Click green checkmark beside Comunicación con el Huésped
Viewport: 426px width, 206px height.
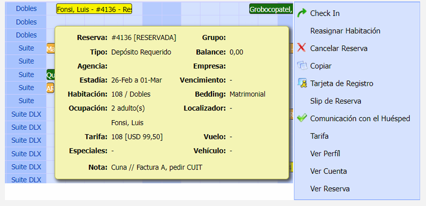302,118
